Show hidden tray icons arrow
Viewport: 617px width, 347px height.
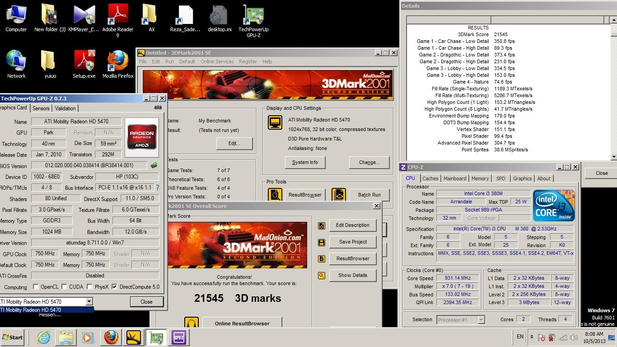(x=532, y=337)
